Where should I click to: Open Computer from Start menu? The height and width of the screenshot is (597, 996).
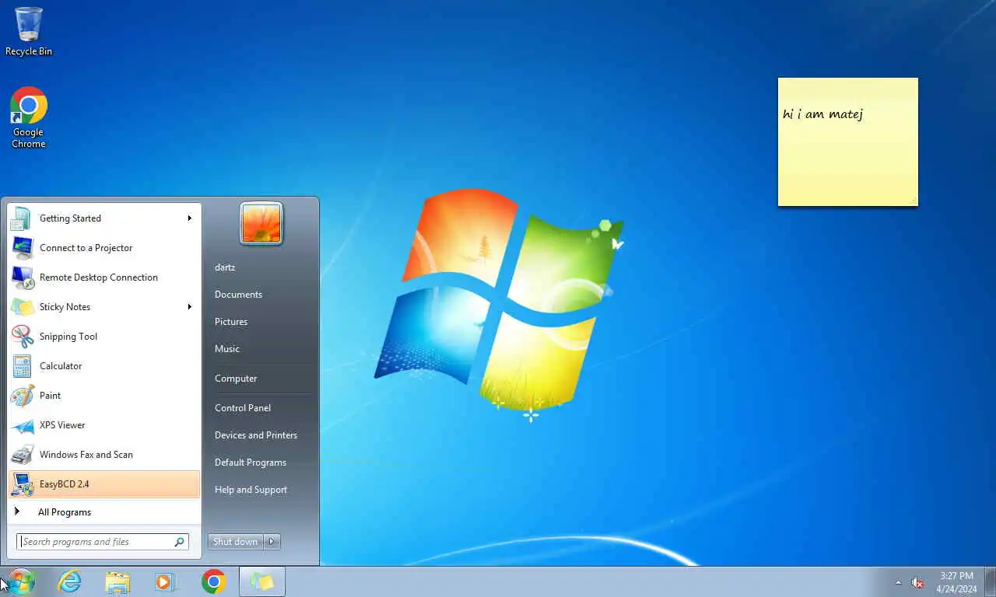tap(236, 379)
